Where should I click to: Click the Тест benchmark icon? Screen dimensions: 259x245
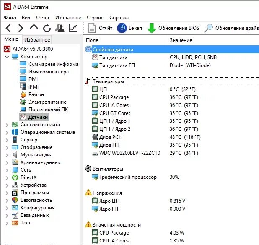point(15,223)
